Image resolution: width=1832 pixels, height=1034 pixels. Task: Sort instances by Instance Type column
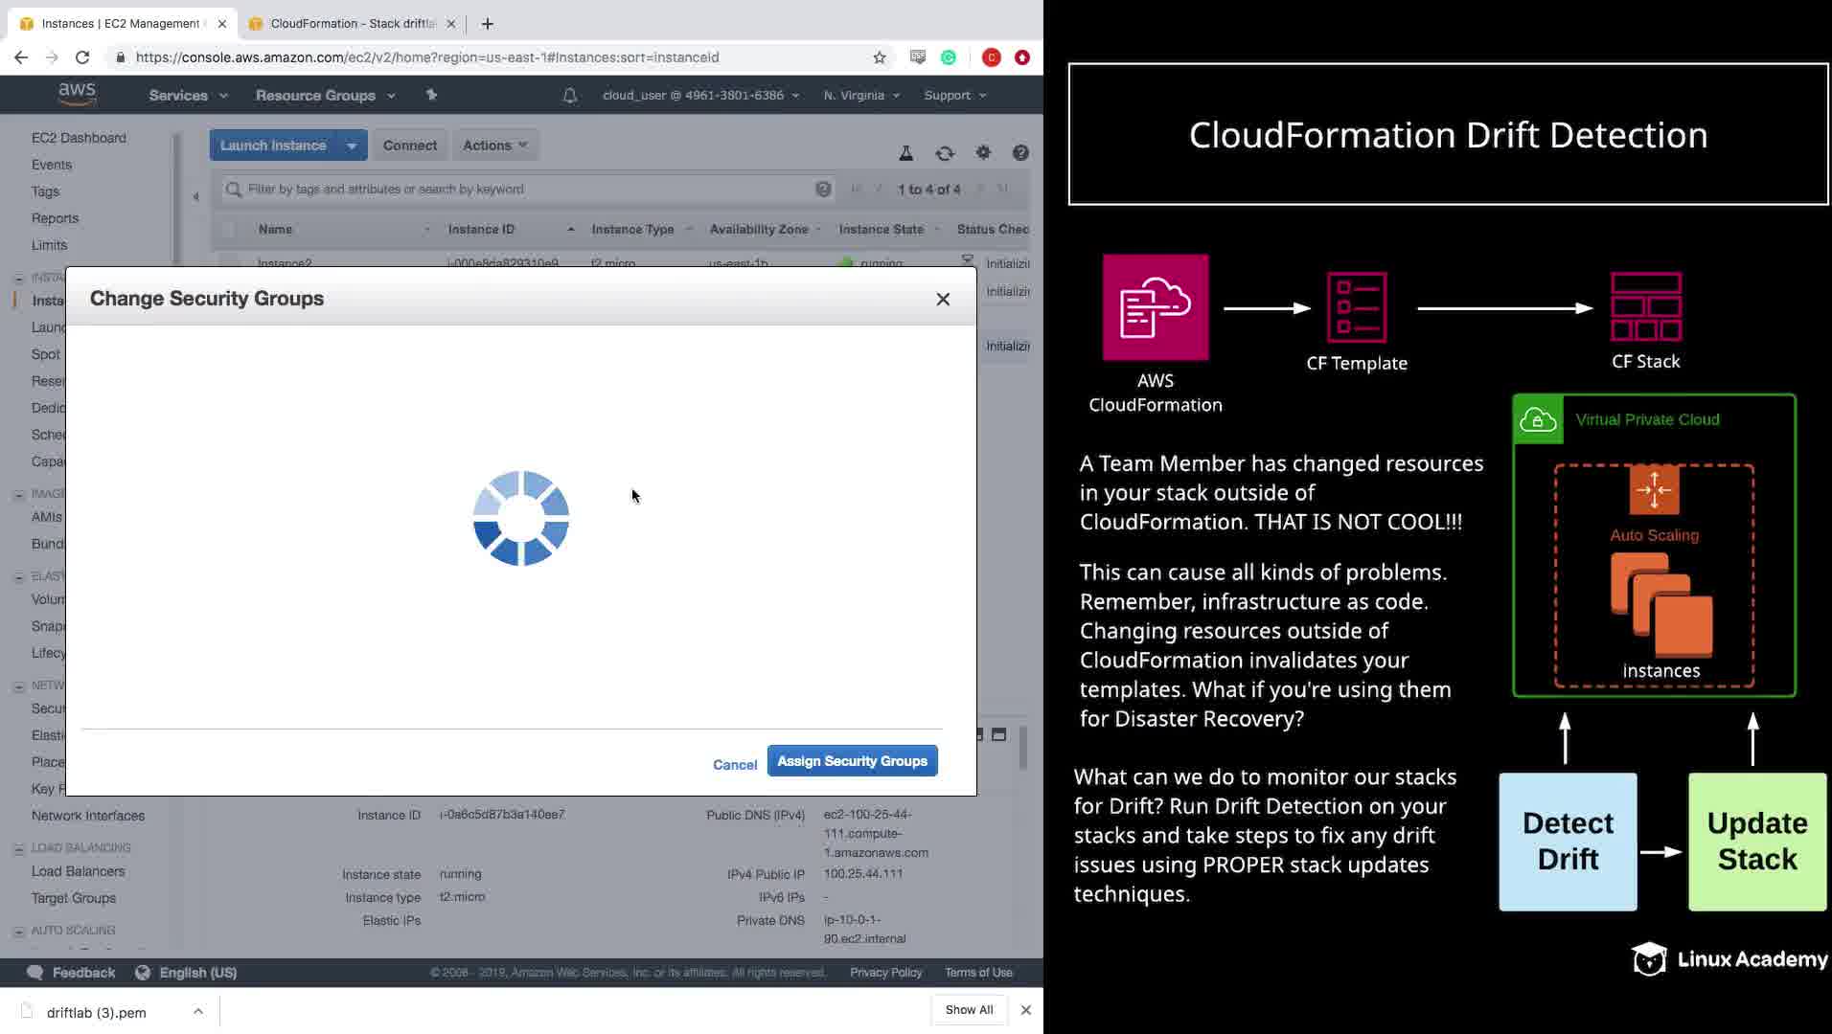[x=632, y=230]
